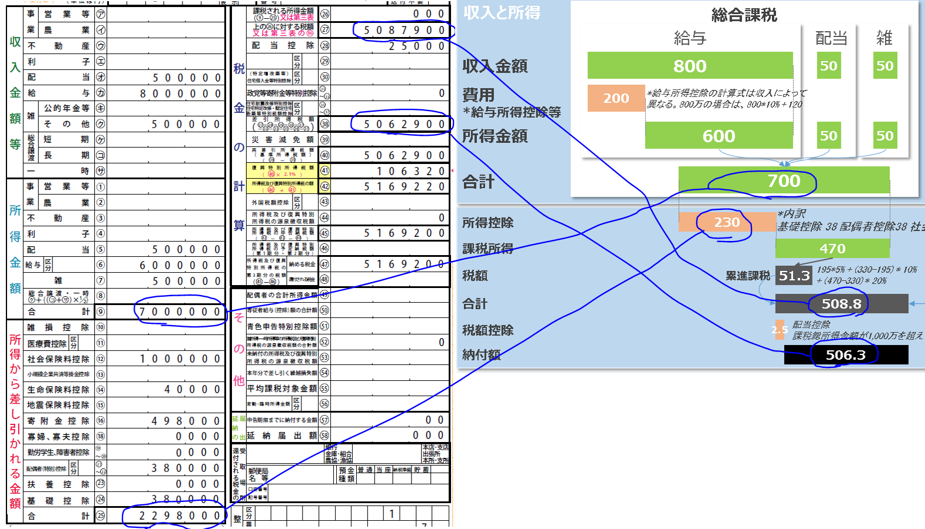
Task: Select the green 470 taxable income box
Action: [833, 249]
